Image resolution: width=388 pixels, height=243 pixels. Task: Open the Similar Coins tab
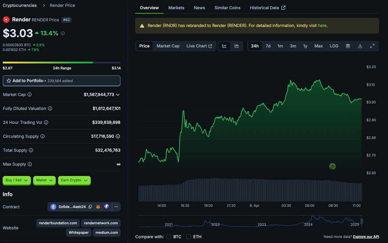coord(228,8)
